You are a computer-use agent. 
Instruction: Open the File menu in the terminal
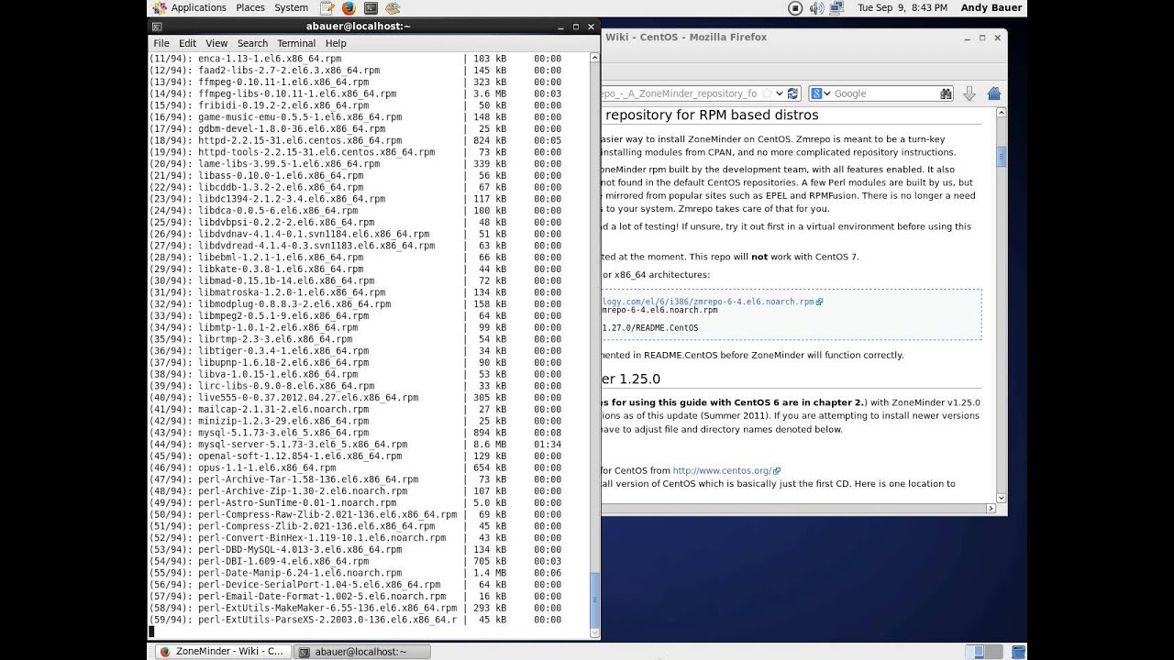(x=161, y=43)
